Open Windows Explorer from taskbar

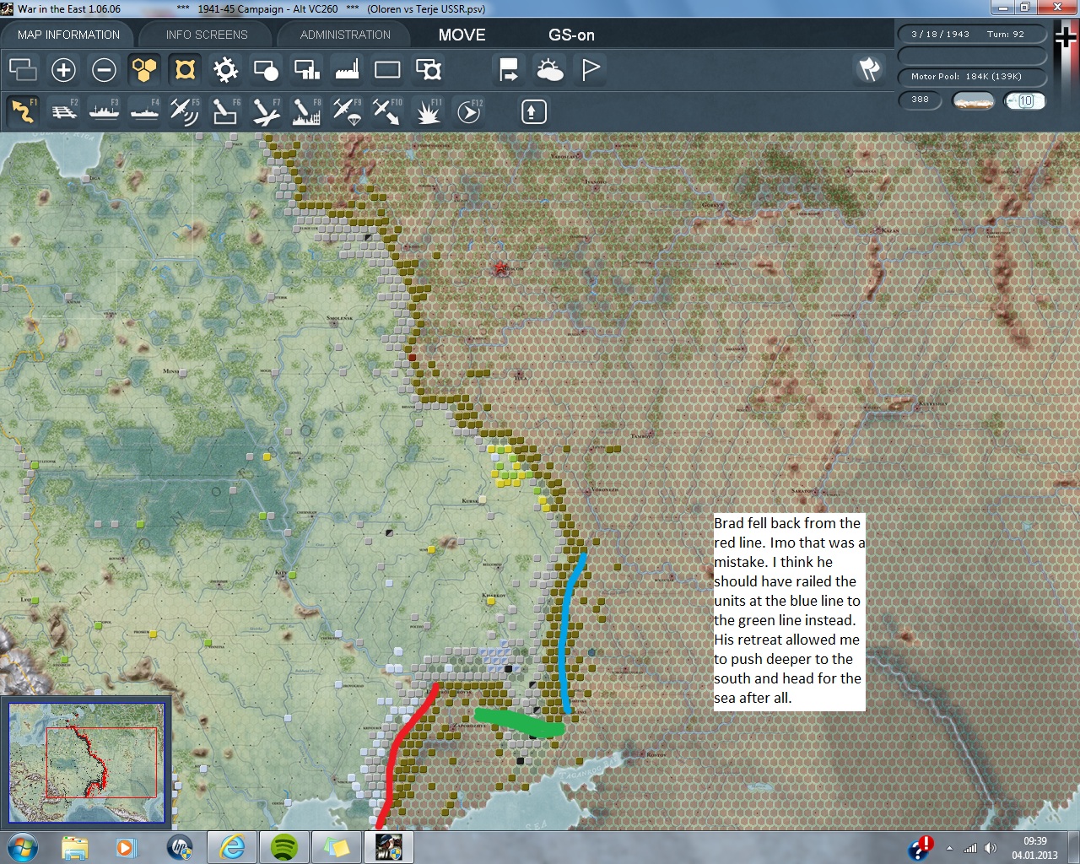point(75,847)
